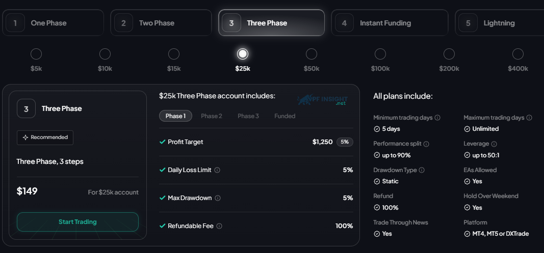Screen dimensions: 544x253
Task: Click Drawdown Type info icon
Action: point(422,170)
